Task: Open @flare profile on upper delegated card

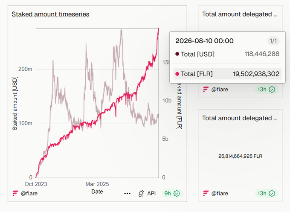Action: coord(220,90)
